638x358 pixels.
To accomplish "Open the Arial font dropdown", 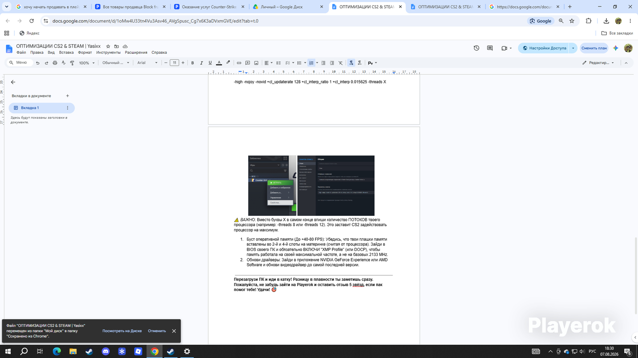I will (147, 63).
